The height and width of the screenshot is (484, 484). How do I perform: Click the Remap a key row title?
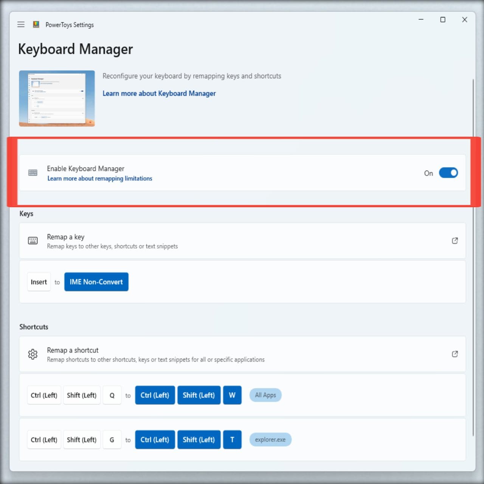65,237
